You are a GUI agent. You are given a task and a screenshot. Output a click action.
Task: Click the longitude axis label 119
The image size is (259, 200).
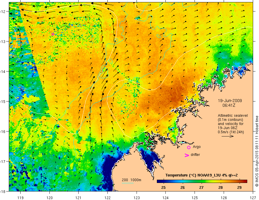[x=21, y=198]
